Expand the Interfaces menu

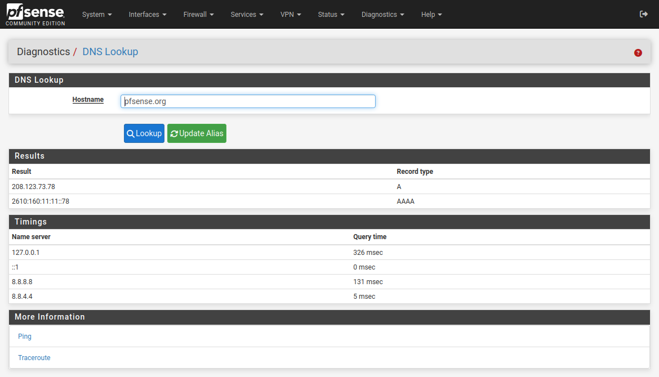[148, 14]
